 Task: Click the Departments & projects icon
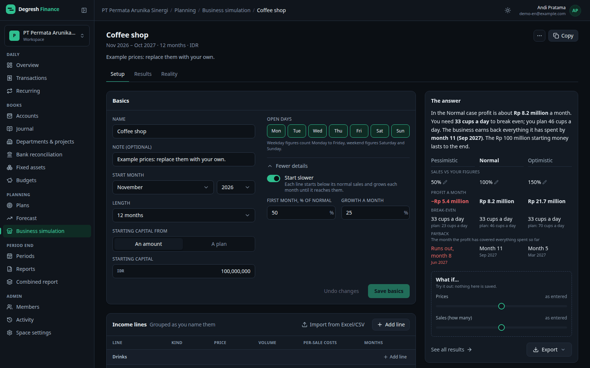click(x=10, y=142)
